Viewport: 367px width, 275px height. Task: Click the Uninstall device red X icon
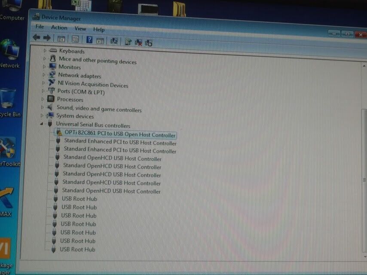(x=138, y=43)
